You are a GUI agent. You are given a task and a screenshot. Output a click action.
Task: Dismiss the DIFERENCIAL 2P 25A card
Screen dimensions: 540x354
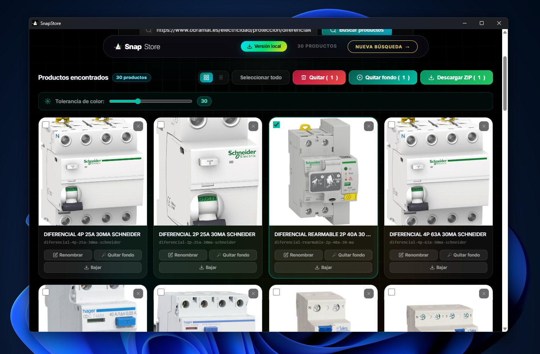pyautogui.click(x=253, y=126)
